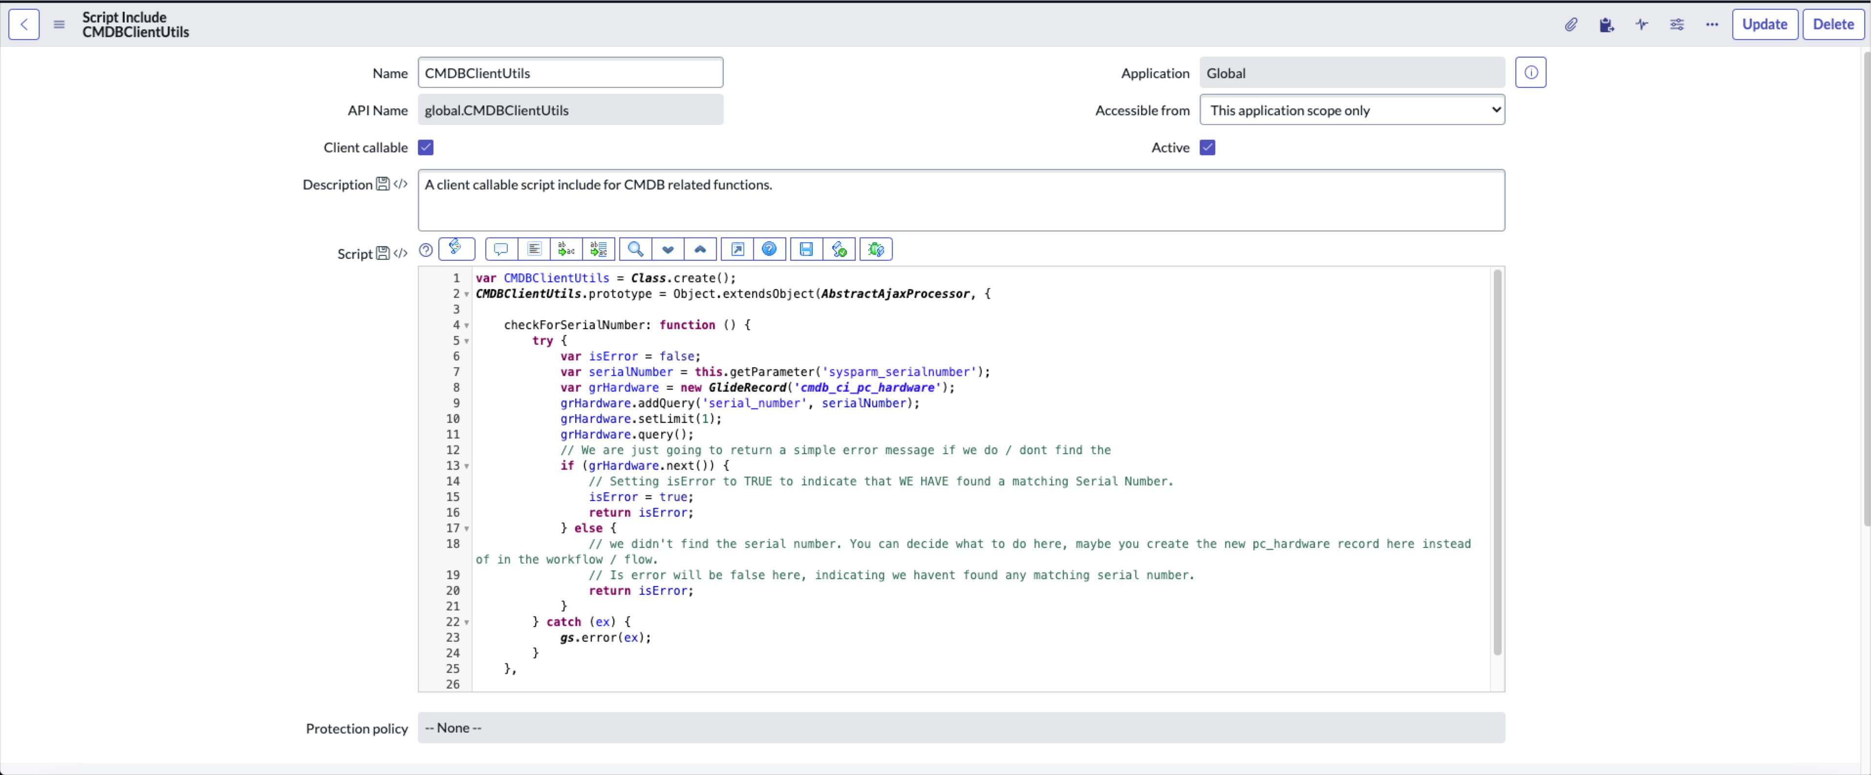Click the script editor vertical scrollbar
Screen dimensions: 1871x775
click(1497, 464)
